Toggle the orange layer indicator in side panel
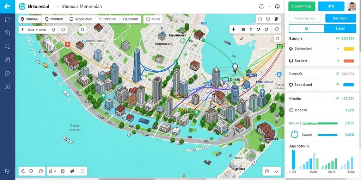Image resolution: width=361 pixels, height=180 pixels. 349,61
